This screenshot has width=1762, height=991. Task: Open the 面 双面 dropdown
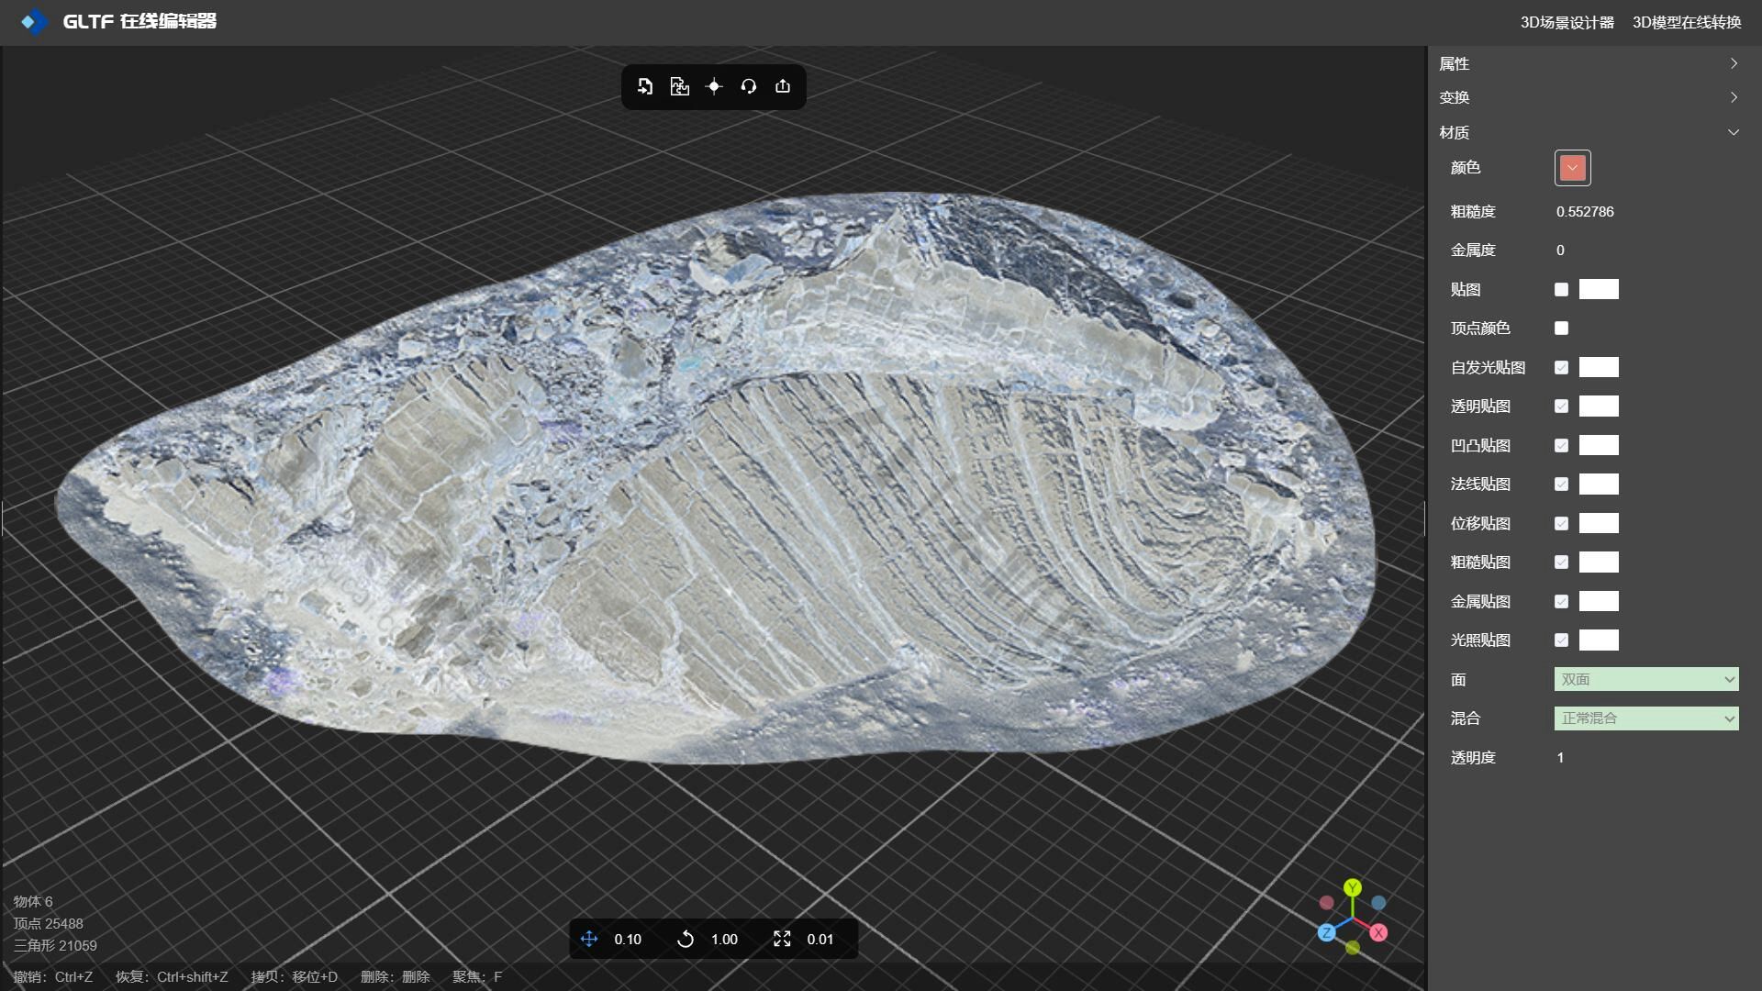(x=1646, y=680)
